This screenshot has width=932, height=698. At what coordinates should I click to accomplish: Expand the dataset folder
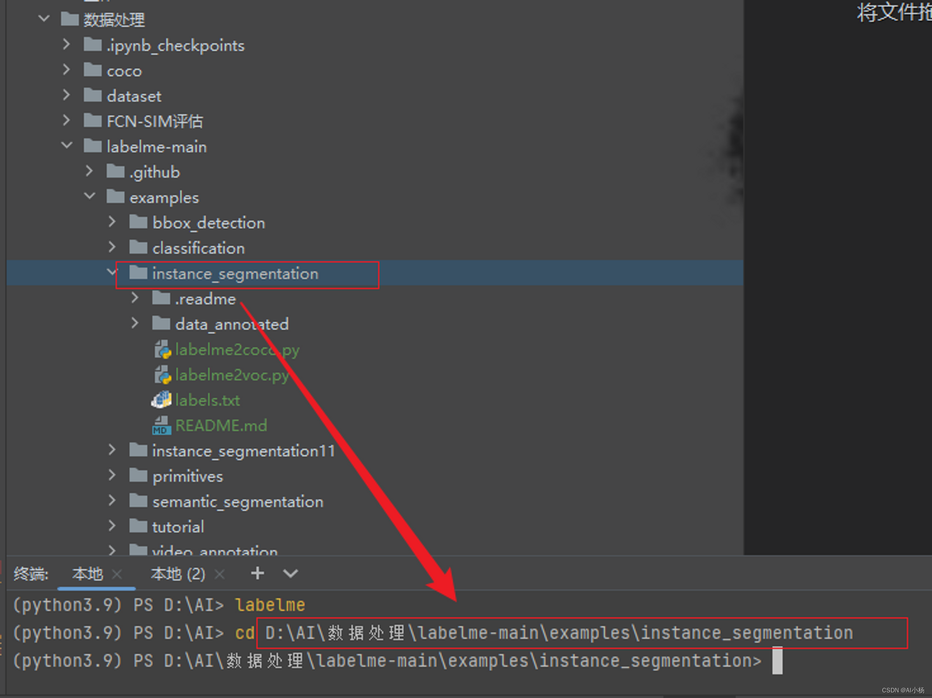pyautogui.click(x=66, y=95)
